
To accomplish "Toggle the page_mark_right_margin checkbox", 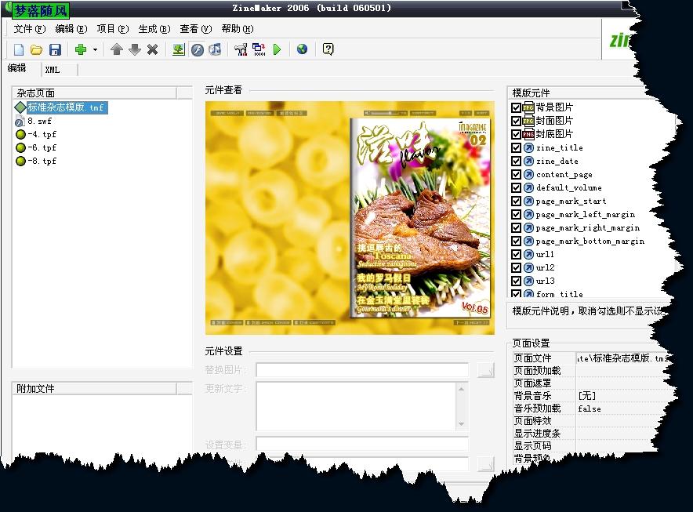I will [x=516, y=227].
